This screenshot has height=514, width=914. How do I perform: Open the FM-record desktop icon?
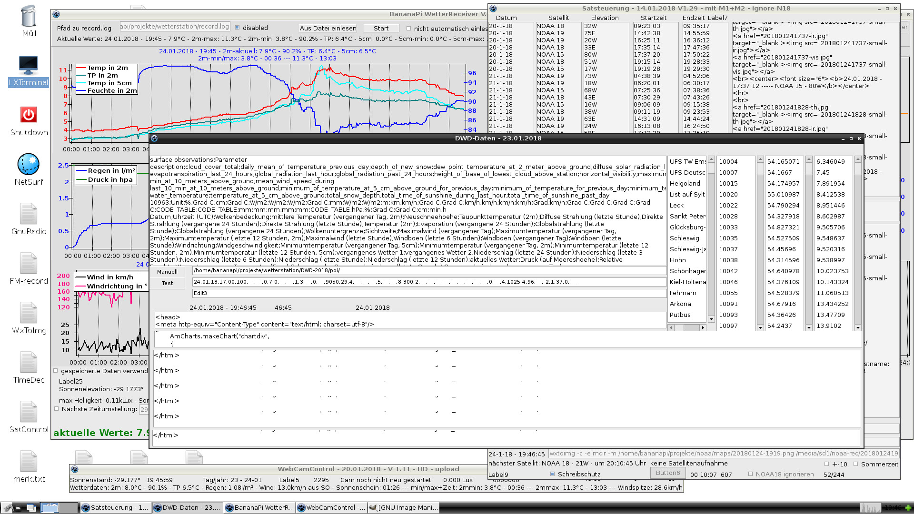coord(29,263)
